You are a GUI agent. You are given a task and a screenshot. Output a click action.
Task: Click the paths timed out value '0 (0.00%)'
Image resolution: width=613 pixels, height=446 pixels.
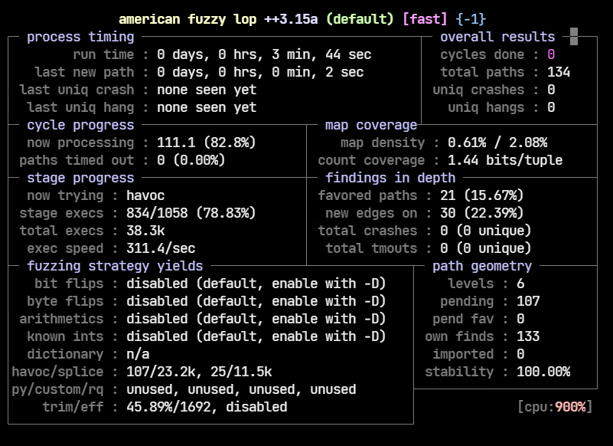191,160
